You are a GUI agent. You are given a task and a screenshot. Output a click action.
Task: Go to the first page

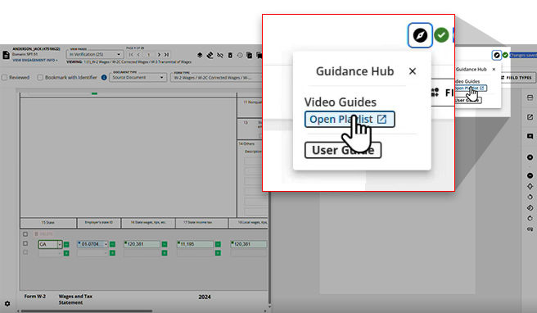[132, 55]
